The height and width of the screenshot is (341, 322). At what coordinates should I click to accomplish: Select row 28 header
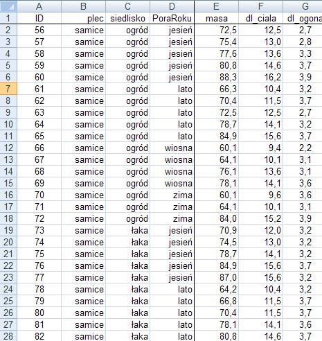[x=8, y=336]
